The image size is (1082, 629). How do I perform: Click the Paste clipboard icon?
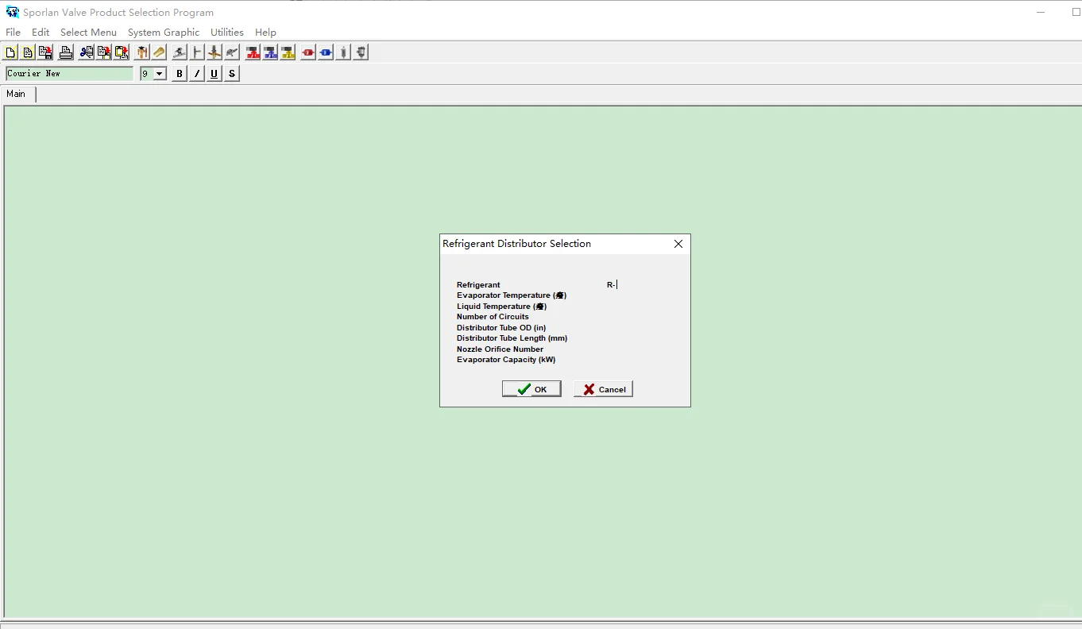click(x=122, y=52)
